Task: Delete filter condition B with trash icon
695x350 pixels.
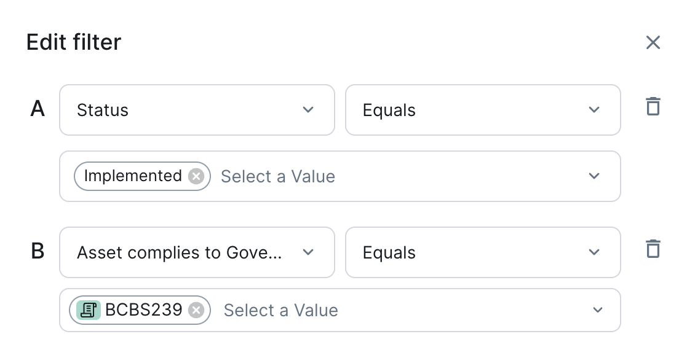Action: pyautogui.click(x=653, y=249)
